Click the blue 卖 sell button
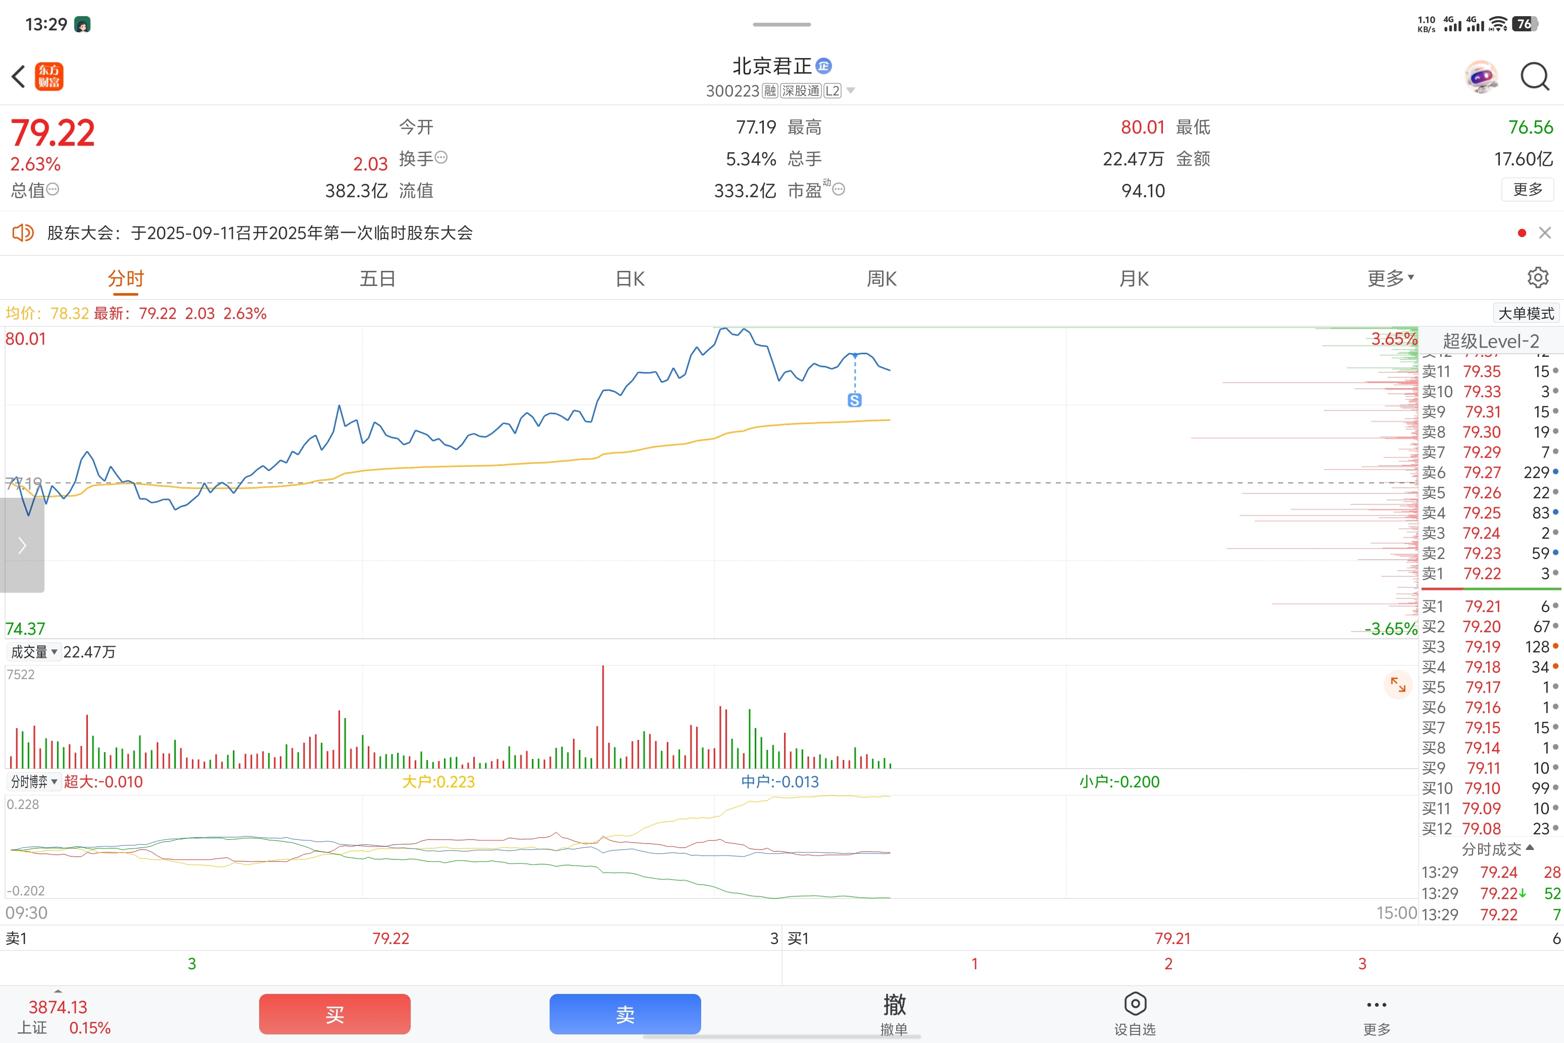 tap(625, 1014)
